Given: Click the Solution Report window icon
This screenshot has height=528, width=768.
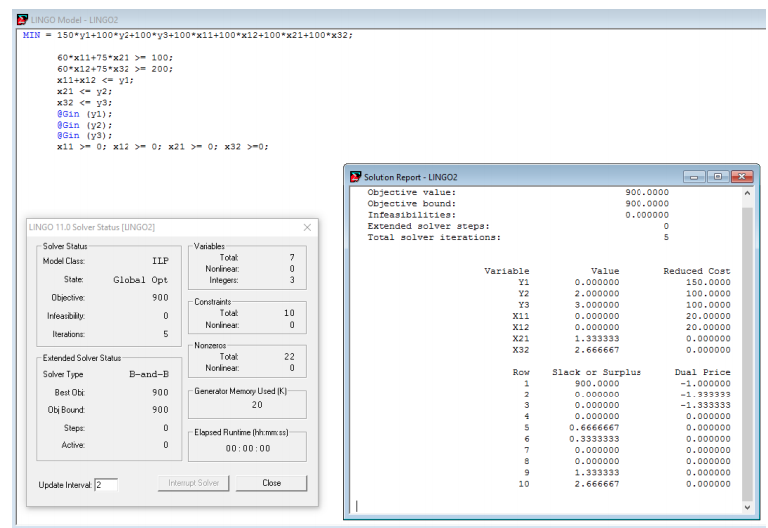Looking at the screenshot, I should (355, 177).
